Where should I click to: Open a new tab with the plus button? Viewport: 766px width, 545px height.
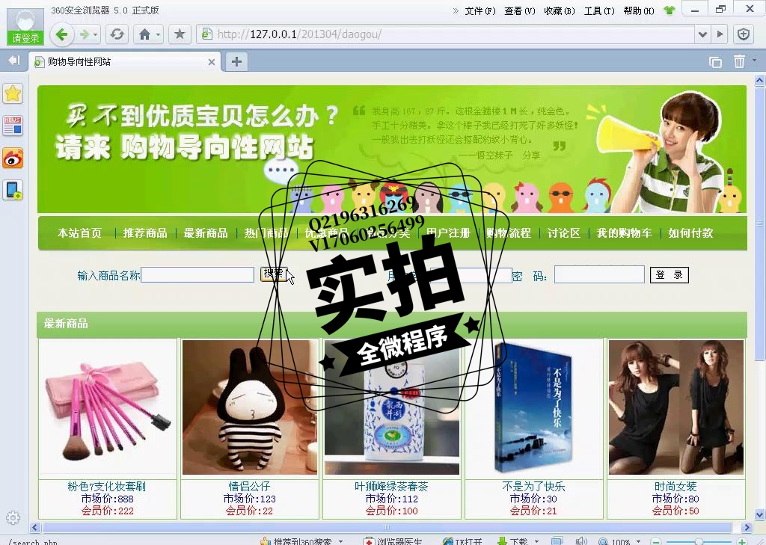(x=236, y=61)
